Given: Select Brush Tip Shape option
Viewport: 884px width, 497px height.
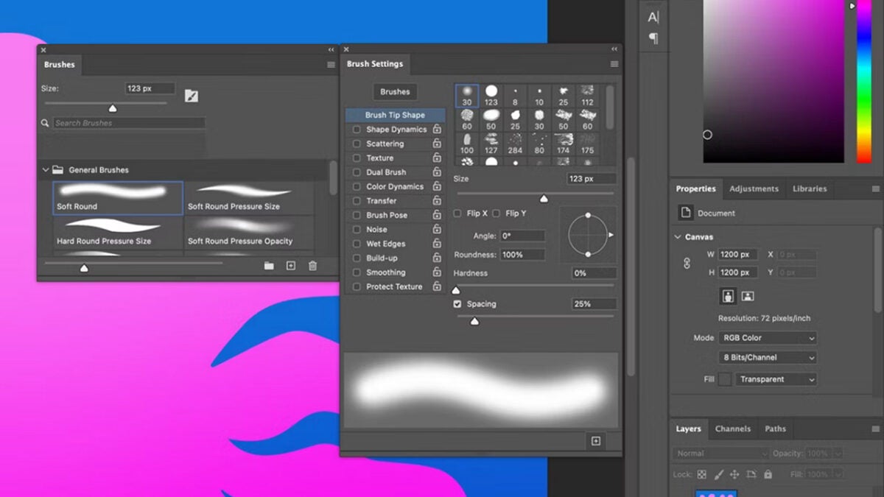Looking at the screenshot, I should coord(395,116).
